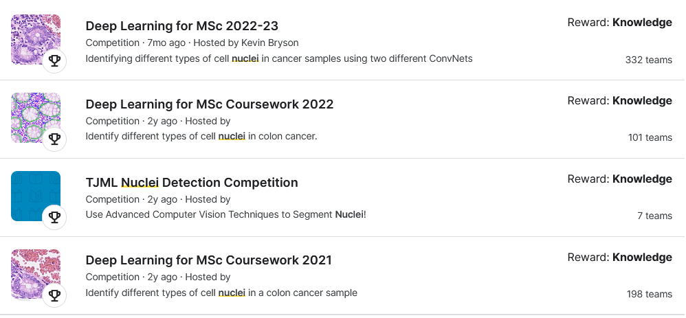The image size is (686, 318).
Task: Open the green-outlined cell image for Coursework 2022
Action: click(36, 117)
